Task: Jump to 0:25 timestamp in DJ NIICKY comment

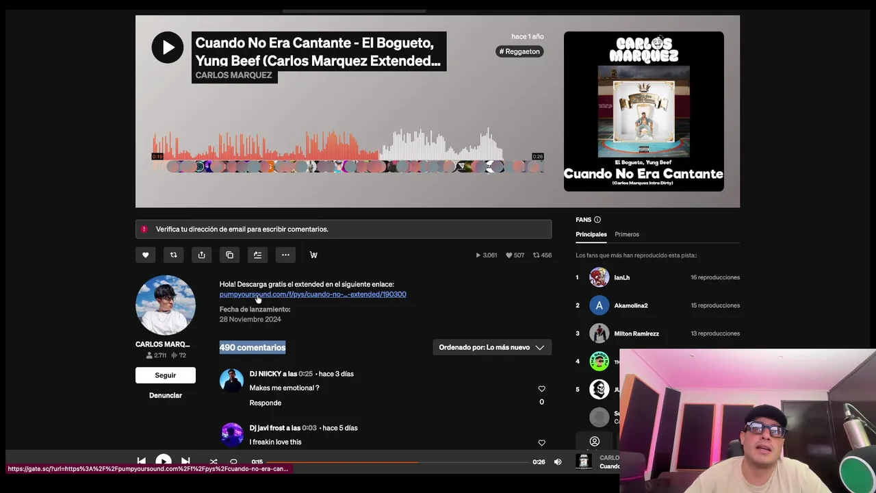Action: point(305,374)
